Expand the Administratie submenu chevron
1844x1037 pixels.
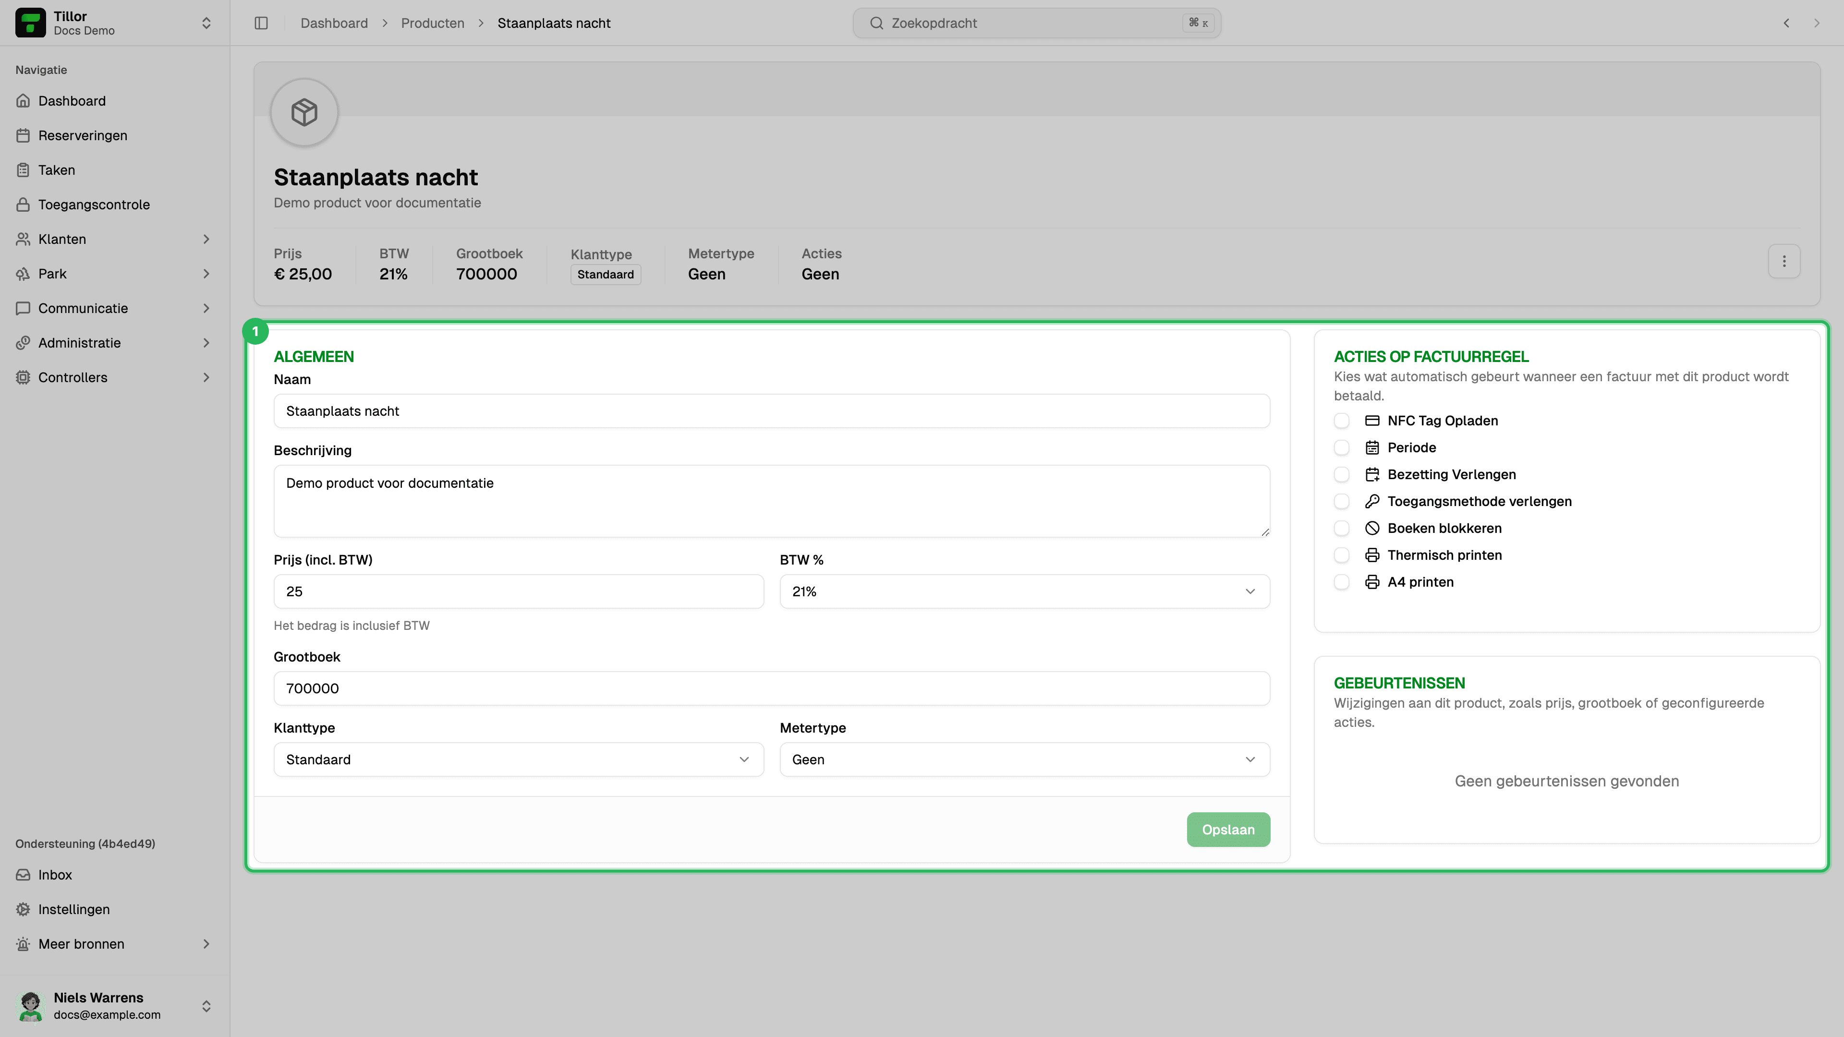pos(206,343)
